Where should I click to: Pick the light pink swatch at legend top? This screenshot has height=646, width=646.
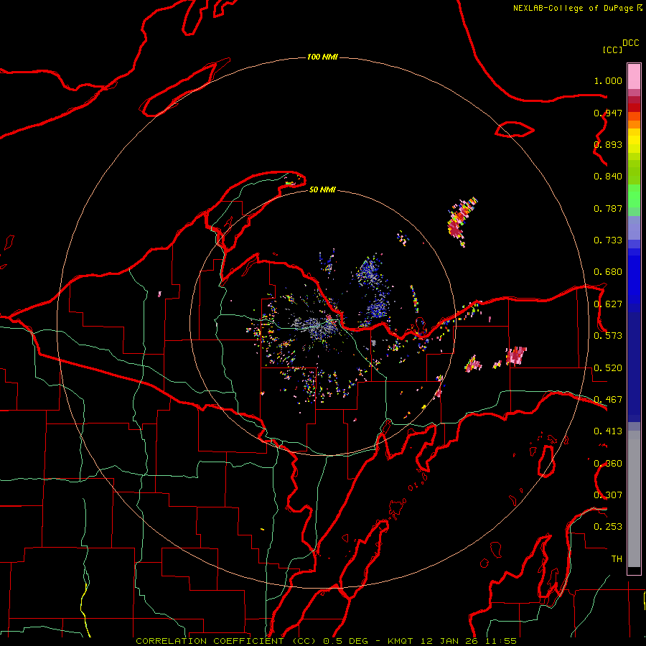point(634,77)
